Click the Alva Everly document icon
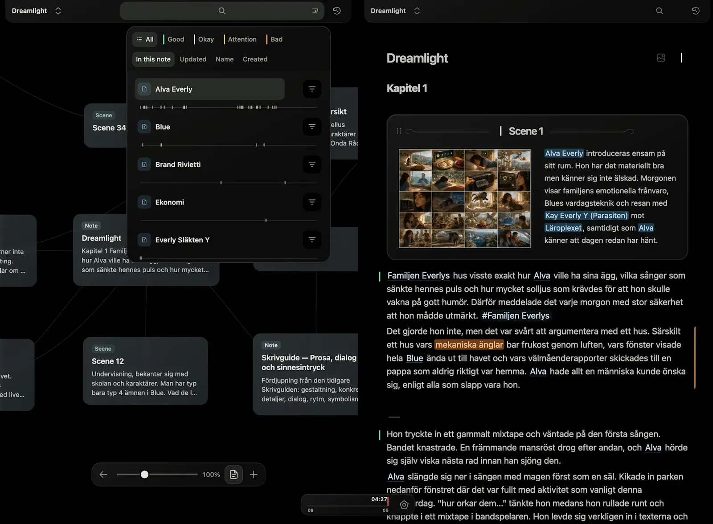This screenshot has height=524, width=713. [144, 89]
